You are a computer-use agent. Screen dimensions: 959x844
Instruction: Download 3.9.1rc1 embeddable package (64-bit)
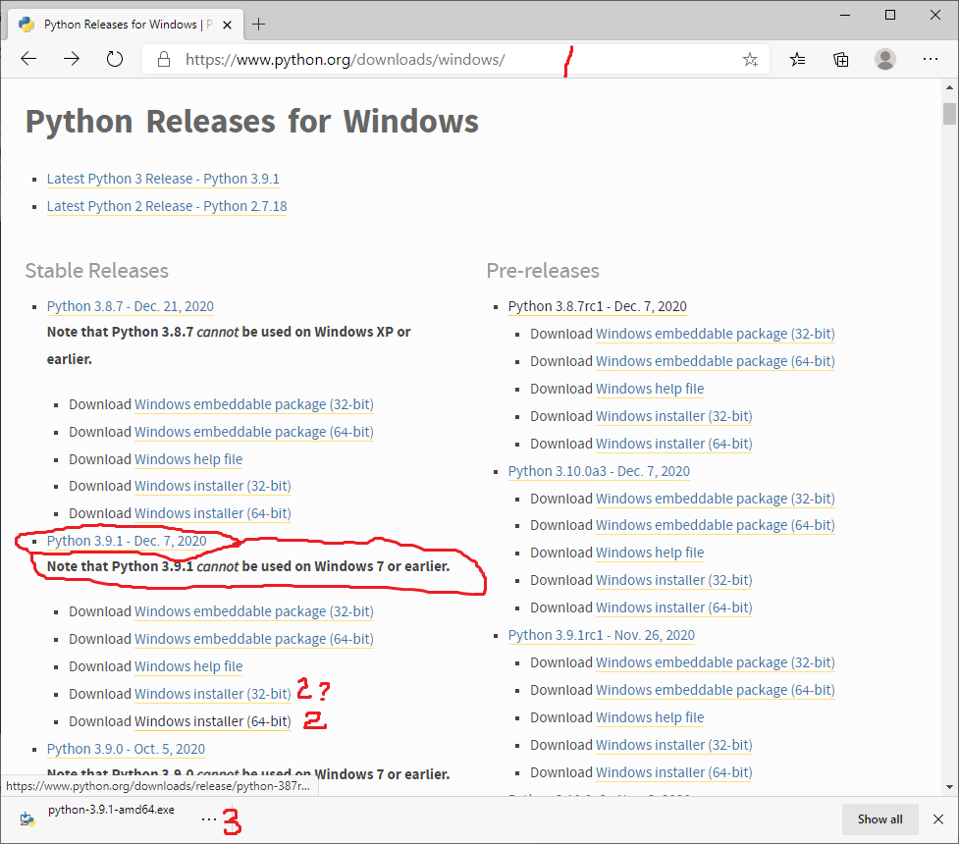pos(716,690)
